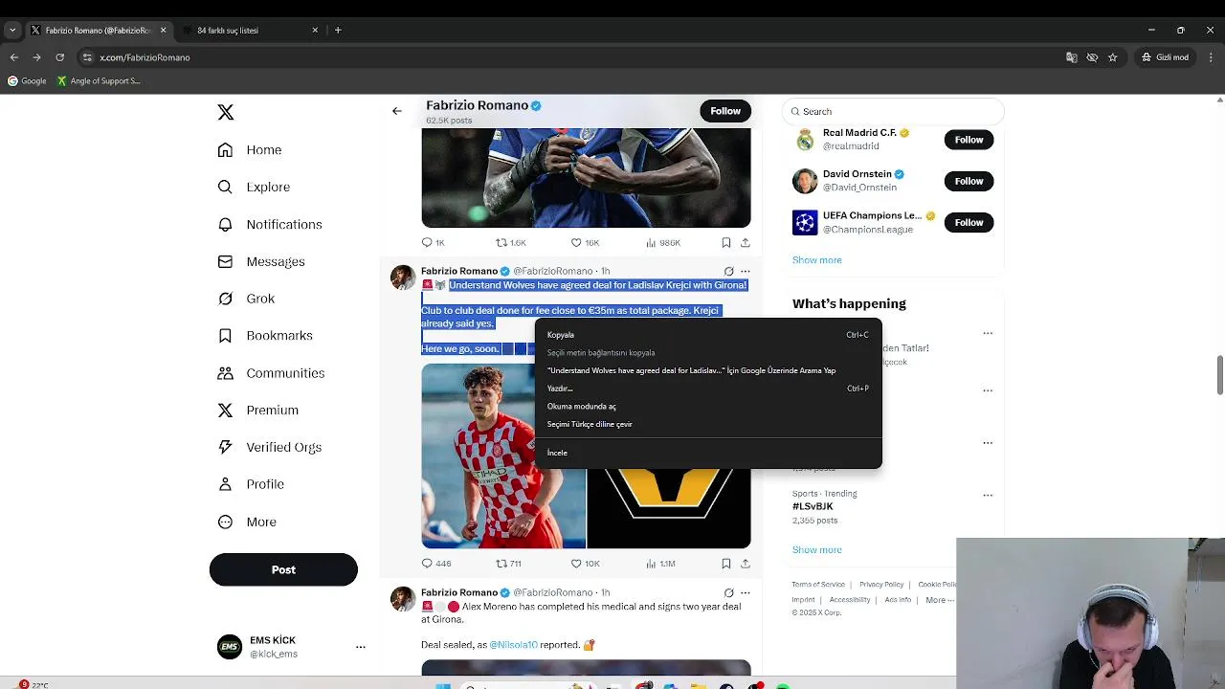Expand the footer More links

[940, 600]
